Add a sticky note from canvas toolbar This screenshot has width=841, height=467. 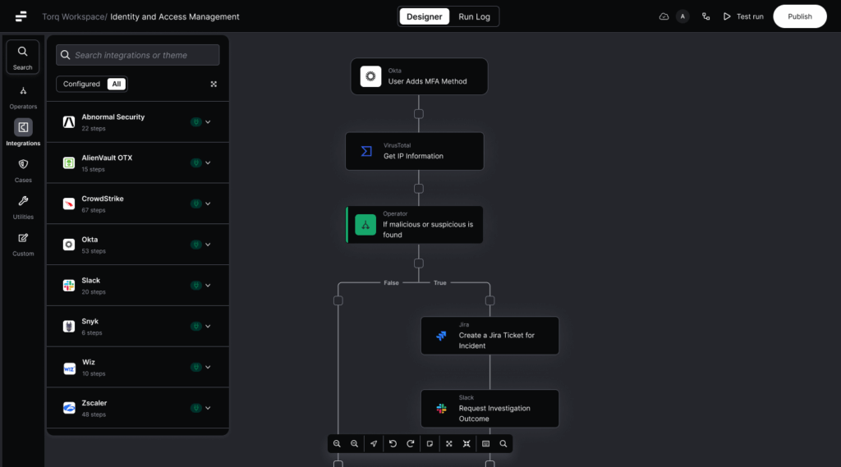(430, 443)
